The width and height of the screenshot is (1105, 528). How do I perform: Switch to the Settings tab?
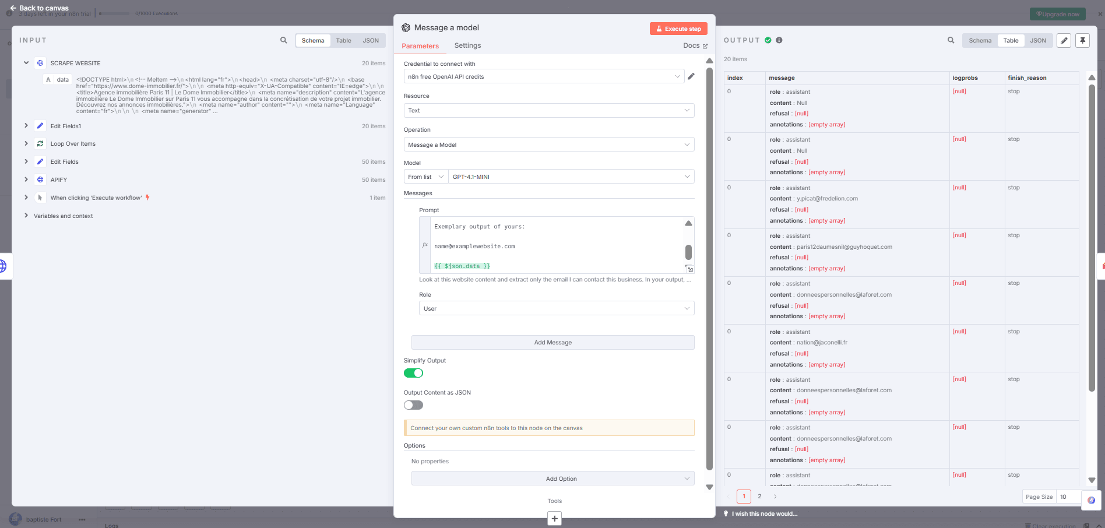tap(467, 45)
